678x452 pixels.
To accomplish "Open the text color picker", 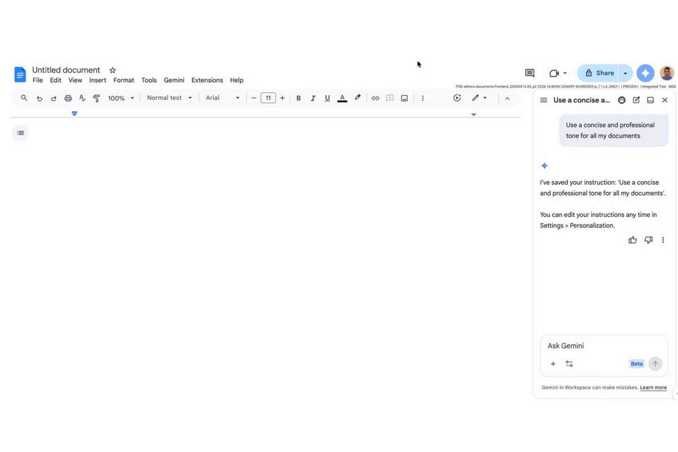I will [342, 98].
